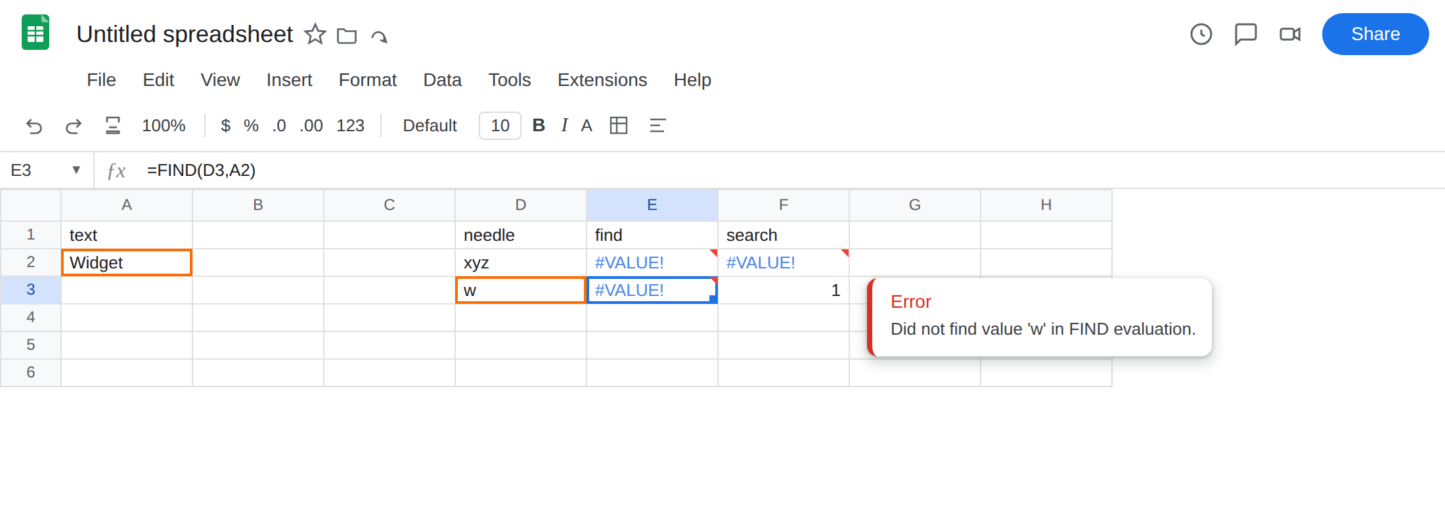Open the zoom 100% dropdown
Screen dimensions: 1445x525
[x=164, y=125]
